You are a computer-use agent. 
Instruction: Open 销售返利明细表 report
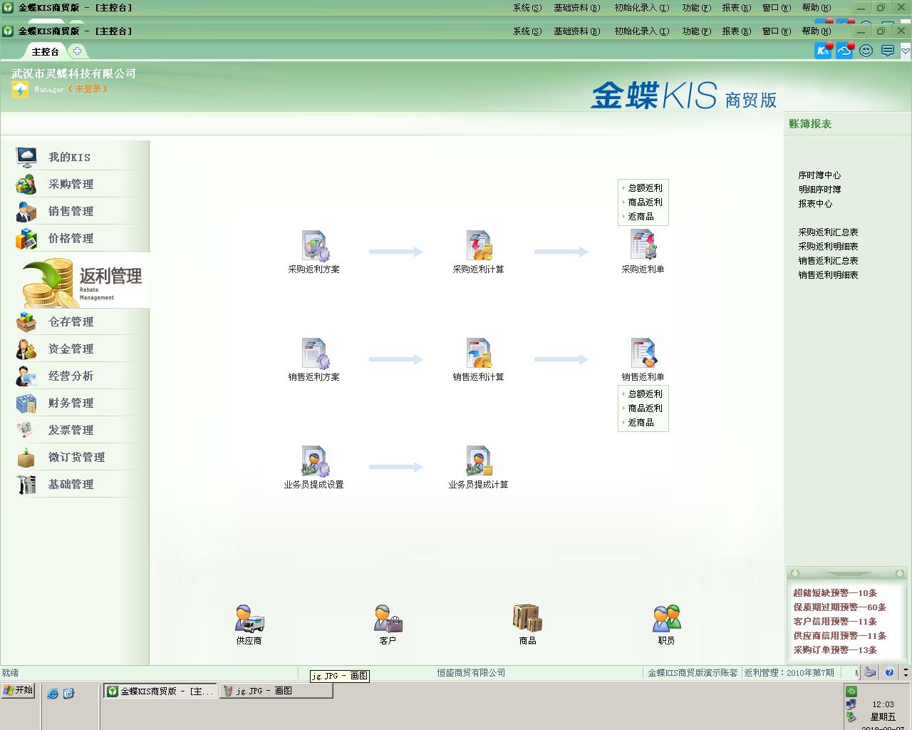click(828, 274)
